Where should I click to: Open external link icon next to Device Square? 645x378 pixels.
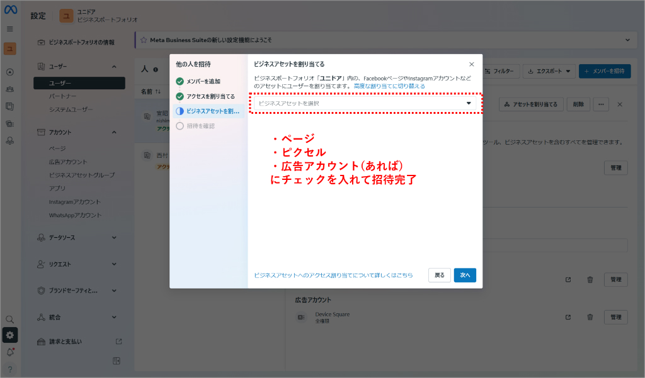(x=569, y=318)
